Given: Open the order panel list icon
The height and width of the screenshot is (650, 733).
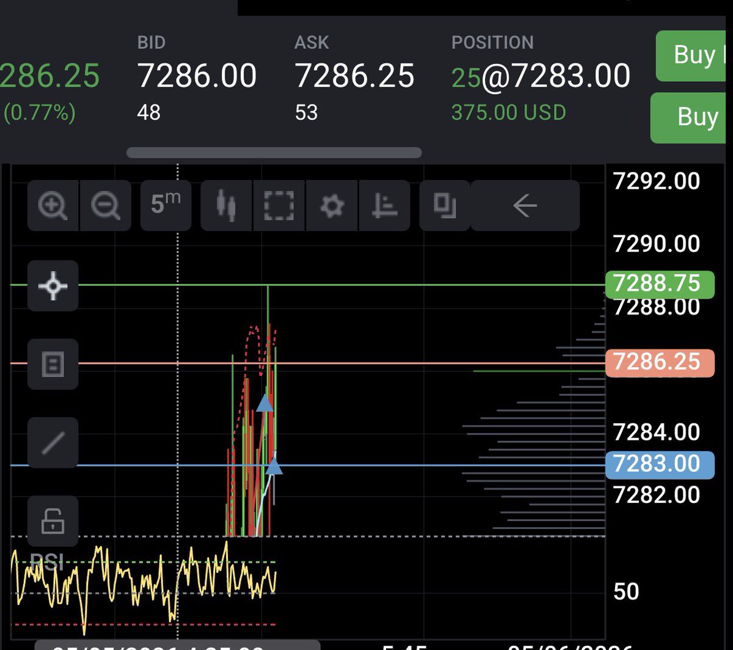Looking at the screenshot, I should click(x=53, y=365).
